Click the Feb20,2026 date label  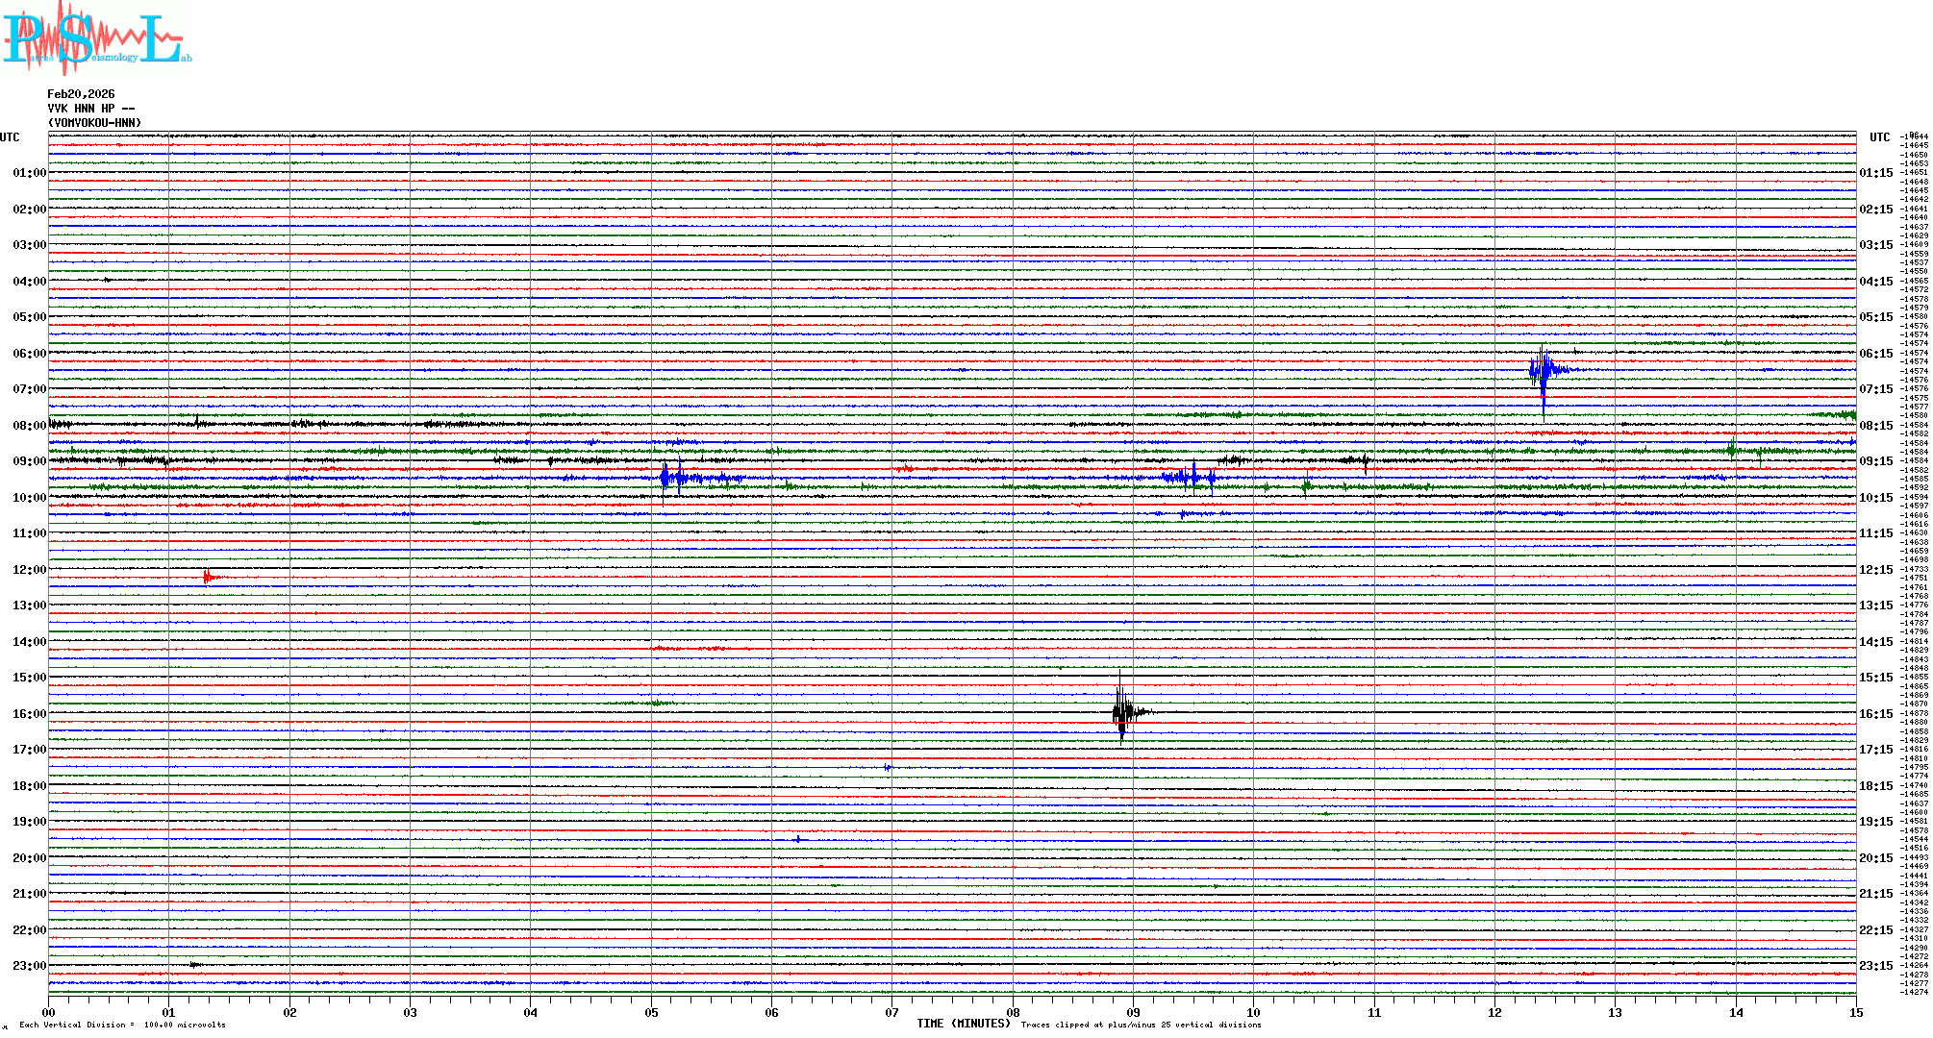point(81,94)
